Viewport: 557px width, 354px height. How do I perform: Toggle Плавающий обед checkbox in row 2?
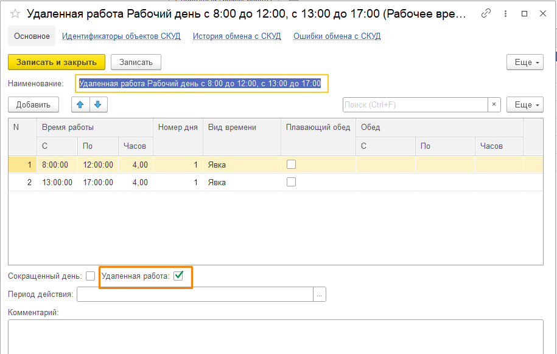tap(291, 182)
